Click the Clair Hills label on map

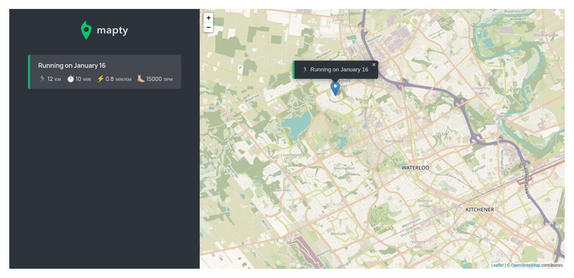pos(282,190)
